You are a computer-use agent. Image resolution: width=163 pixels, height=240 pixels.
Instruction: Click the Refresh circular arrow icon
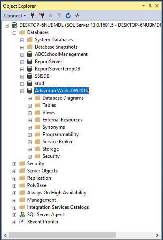pyautogui.click(x=68, y=16)
